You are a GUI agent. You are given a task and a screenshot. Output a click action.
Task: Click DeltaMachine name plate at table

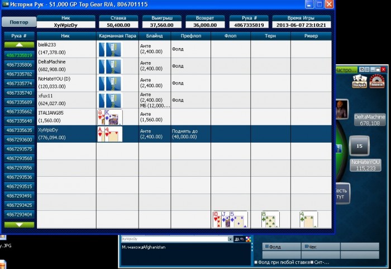pos(370,120)
